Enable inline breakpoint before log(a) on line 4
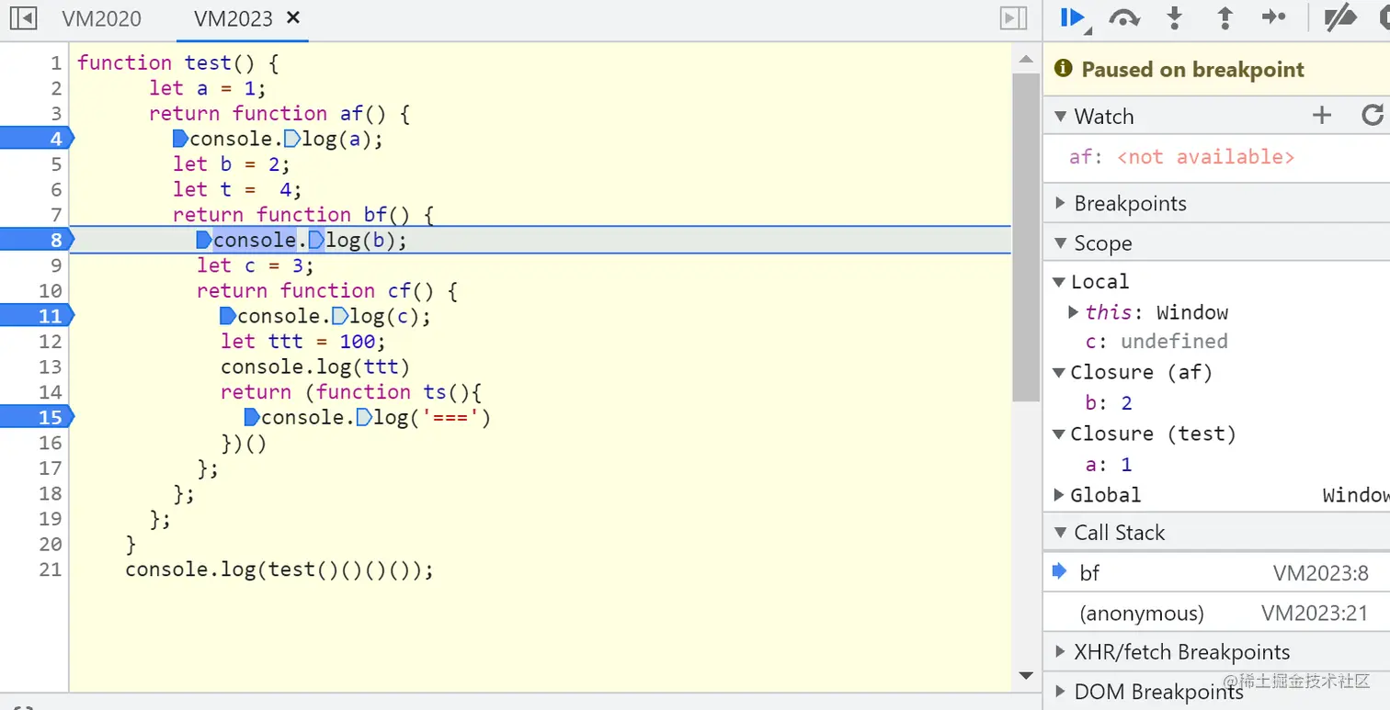1390x710 pixels. (x=292, y=140)
